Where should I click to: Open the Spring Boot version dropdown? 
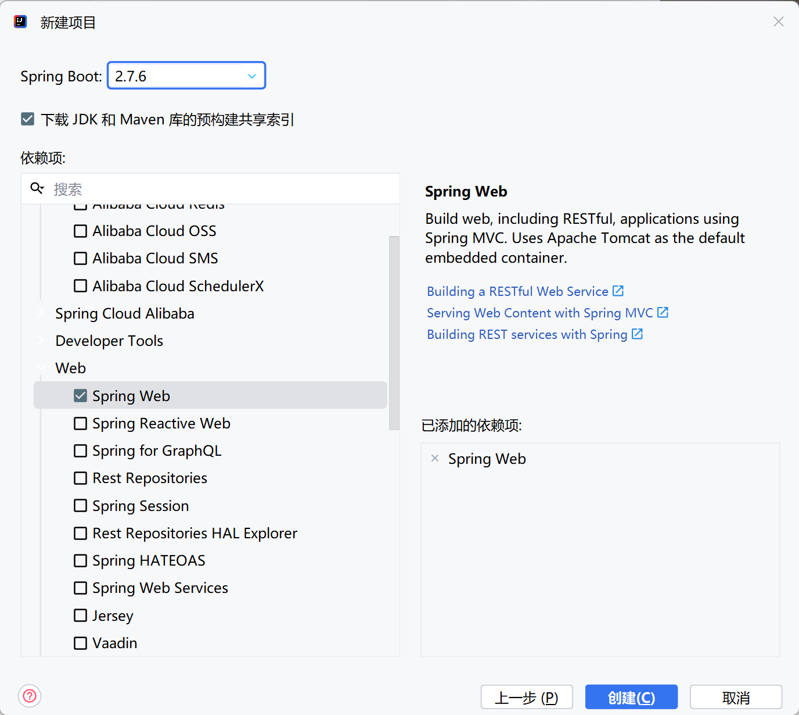click(251, 76)
